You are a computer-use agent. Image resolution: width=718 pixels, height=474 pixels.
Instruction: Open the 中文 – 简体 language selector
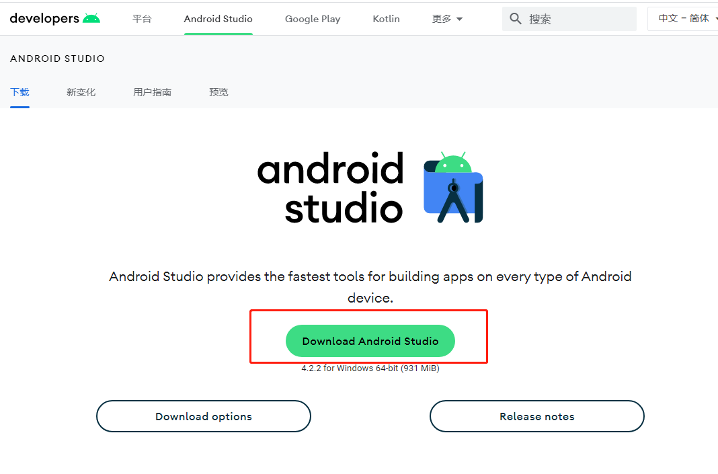click(x=683, y=19)
